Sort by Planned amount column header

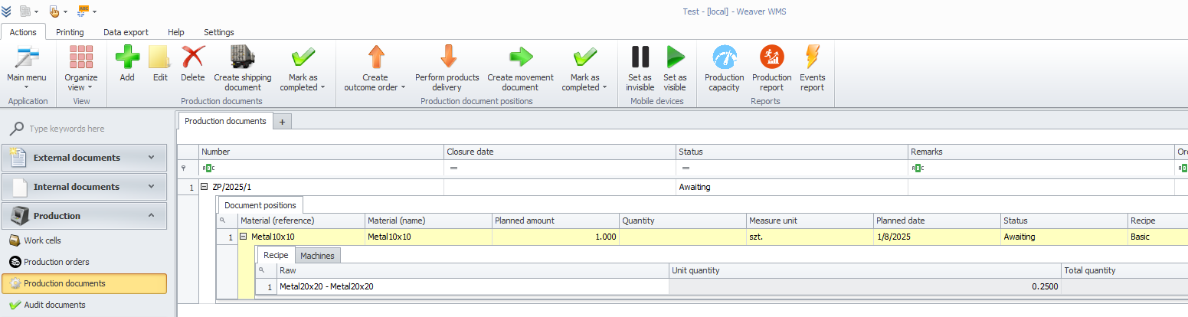click(x=555, y=221)
